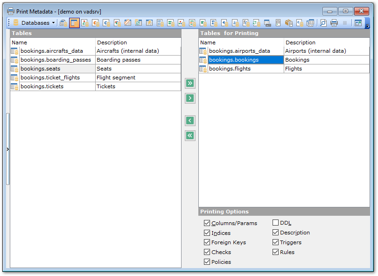
Task: Click the Print icon on the toolbar
Action: point(335,22)
